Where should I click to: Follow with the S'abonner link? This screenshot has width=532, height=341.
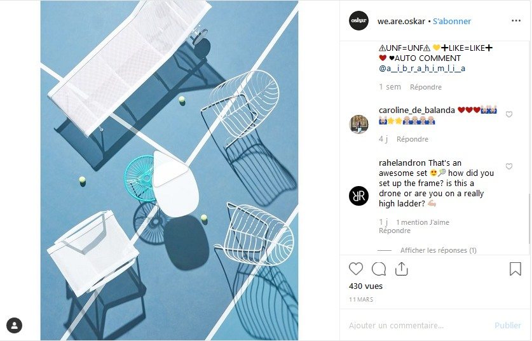click(452, 21)
